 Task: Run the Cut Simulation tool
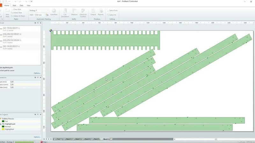(65, 13)
